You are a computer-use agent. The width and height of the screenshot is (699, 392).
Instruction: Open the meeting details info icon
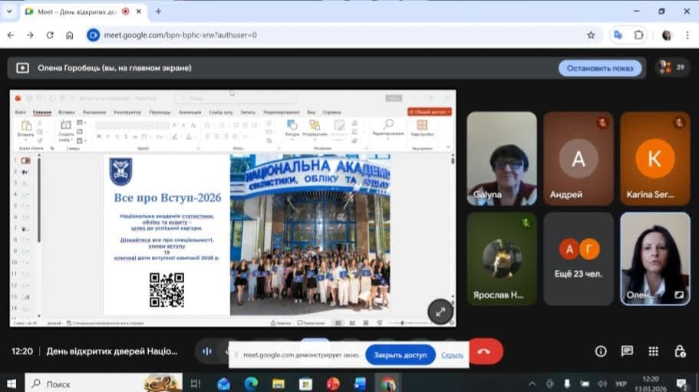click(x=601, y=351)
